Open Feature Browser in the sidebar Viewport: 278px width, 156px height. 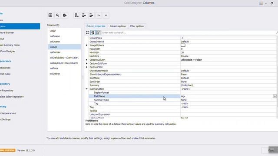click(7, 32)
